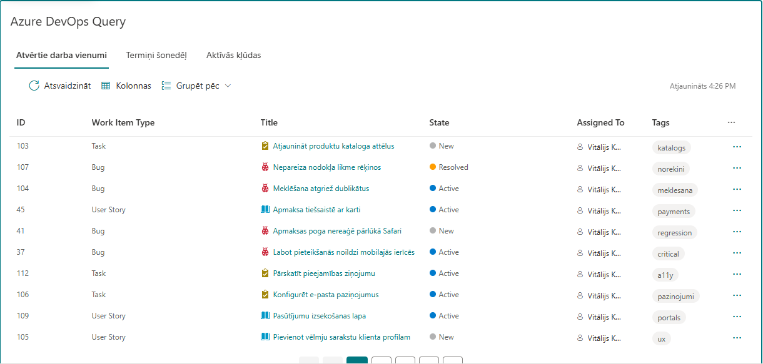Image resolution: width=763 pixels, height=364 pixels.
Task: Sort by the Title column header
Action: click(x=269, y=122)
